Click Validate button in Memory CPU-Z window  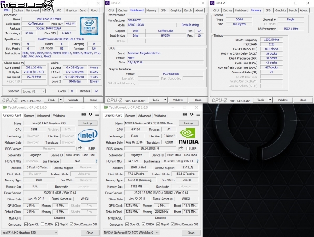(283, 100)
